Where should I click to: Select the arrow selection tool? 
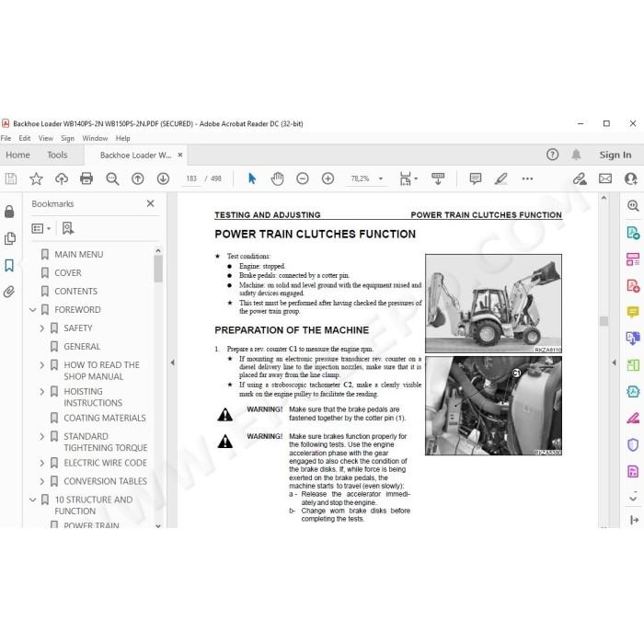(252, 178)
